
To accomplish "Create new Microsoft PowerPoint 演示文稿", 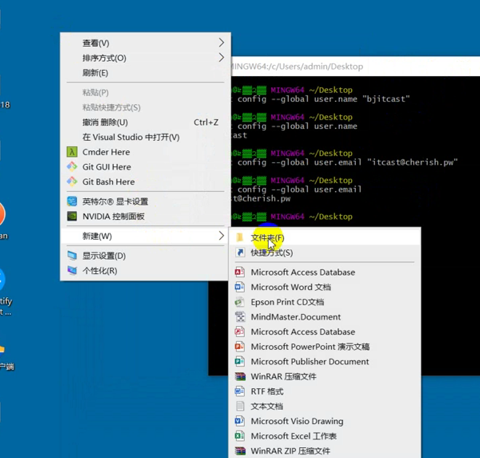I will pos(325,347).
